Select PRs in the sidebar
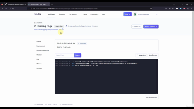Viewport: 194px width, 109px height. (x=38, y=59)
